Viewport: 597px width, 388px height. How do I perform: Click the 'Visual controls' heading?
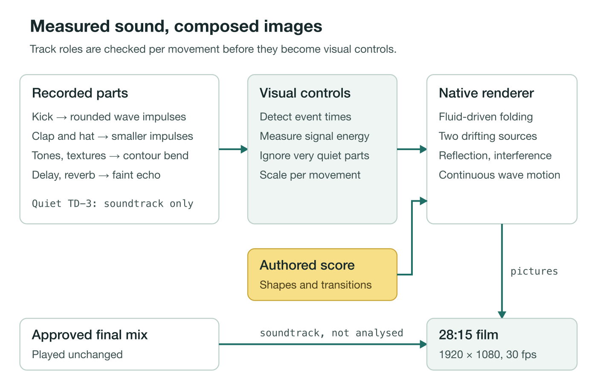(x=305, y=93)
